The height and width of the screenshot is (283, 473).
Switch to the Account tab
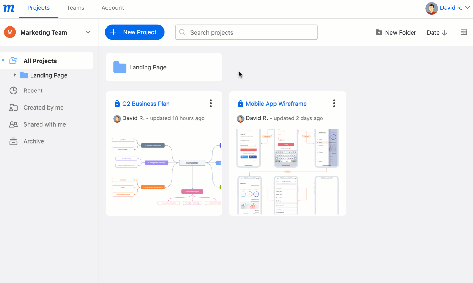pyautogui.click(x=113, y=8)
